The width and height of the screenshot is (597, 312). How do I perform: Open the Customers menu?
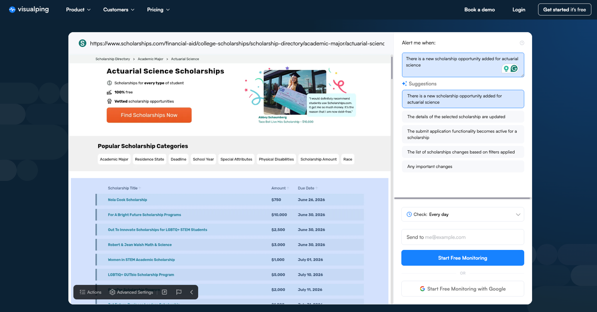(x=119, y=10)
